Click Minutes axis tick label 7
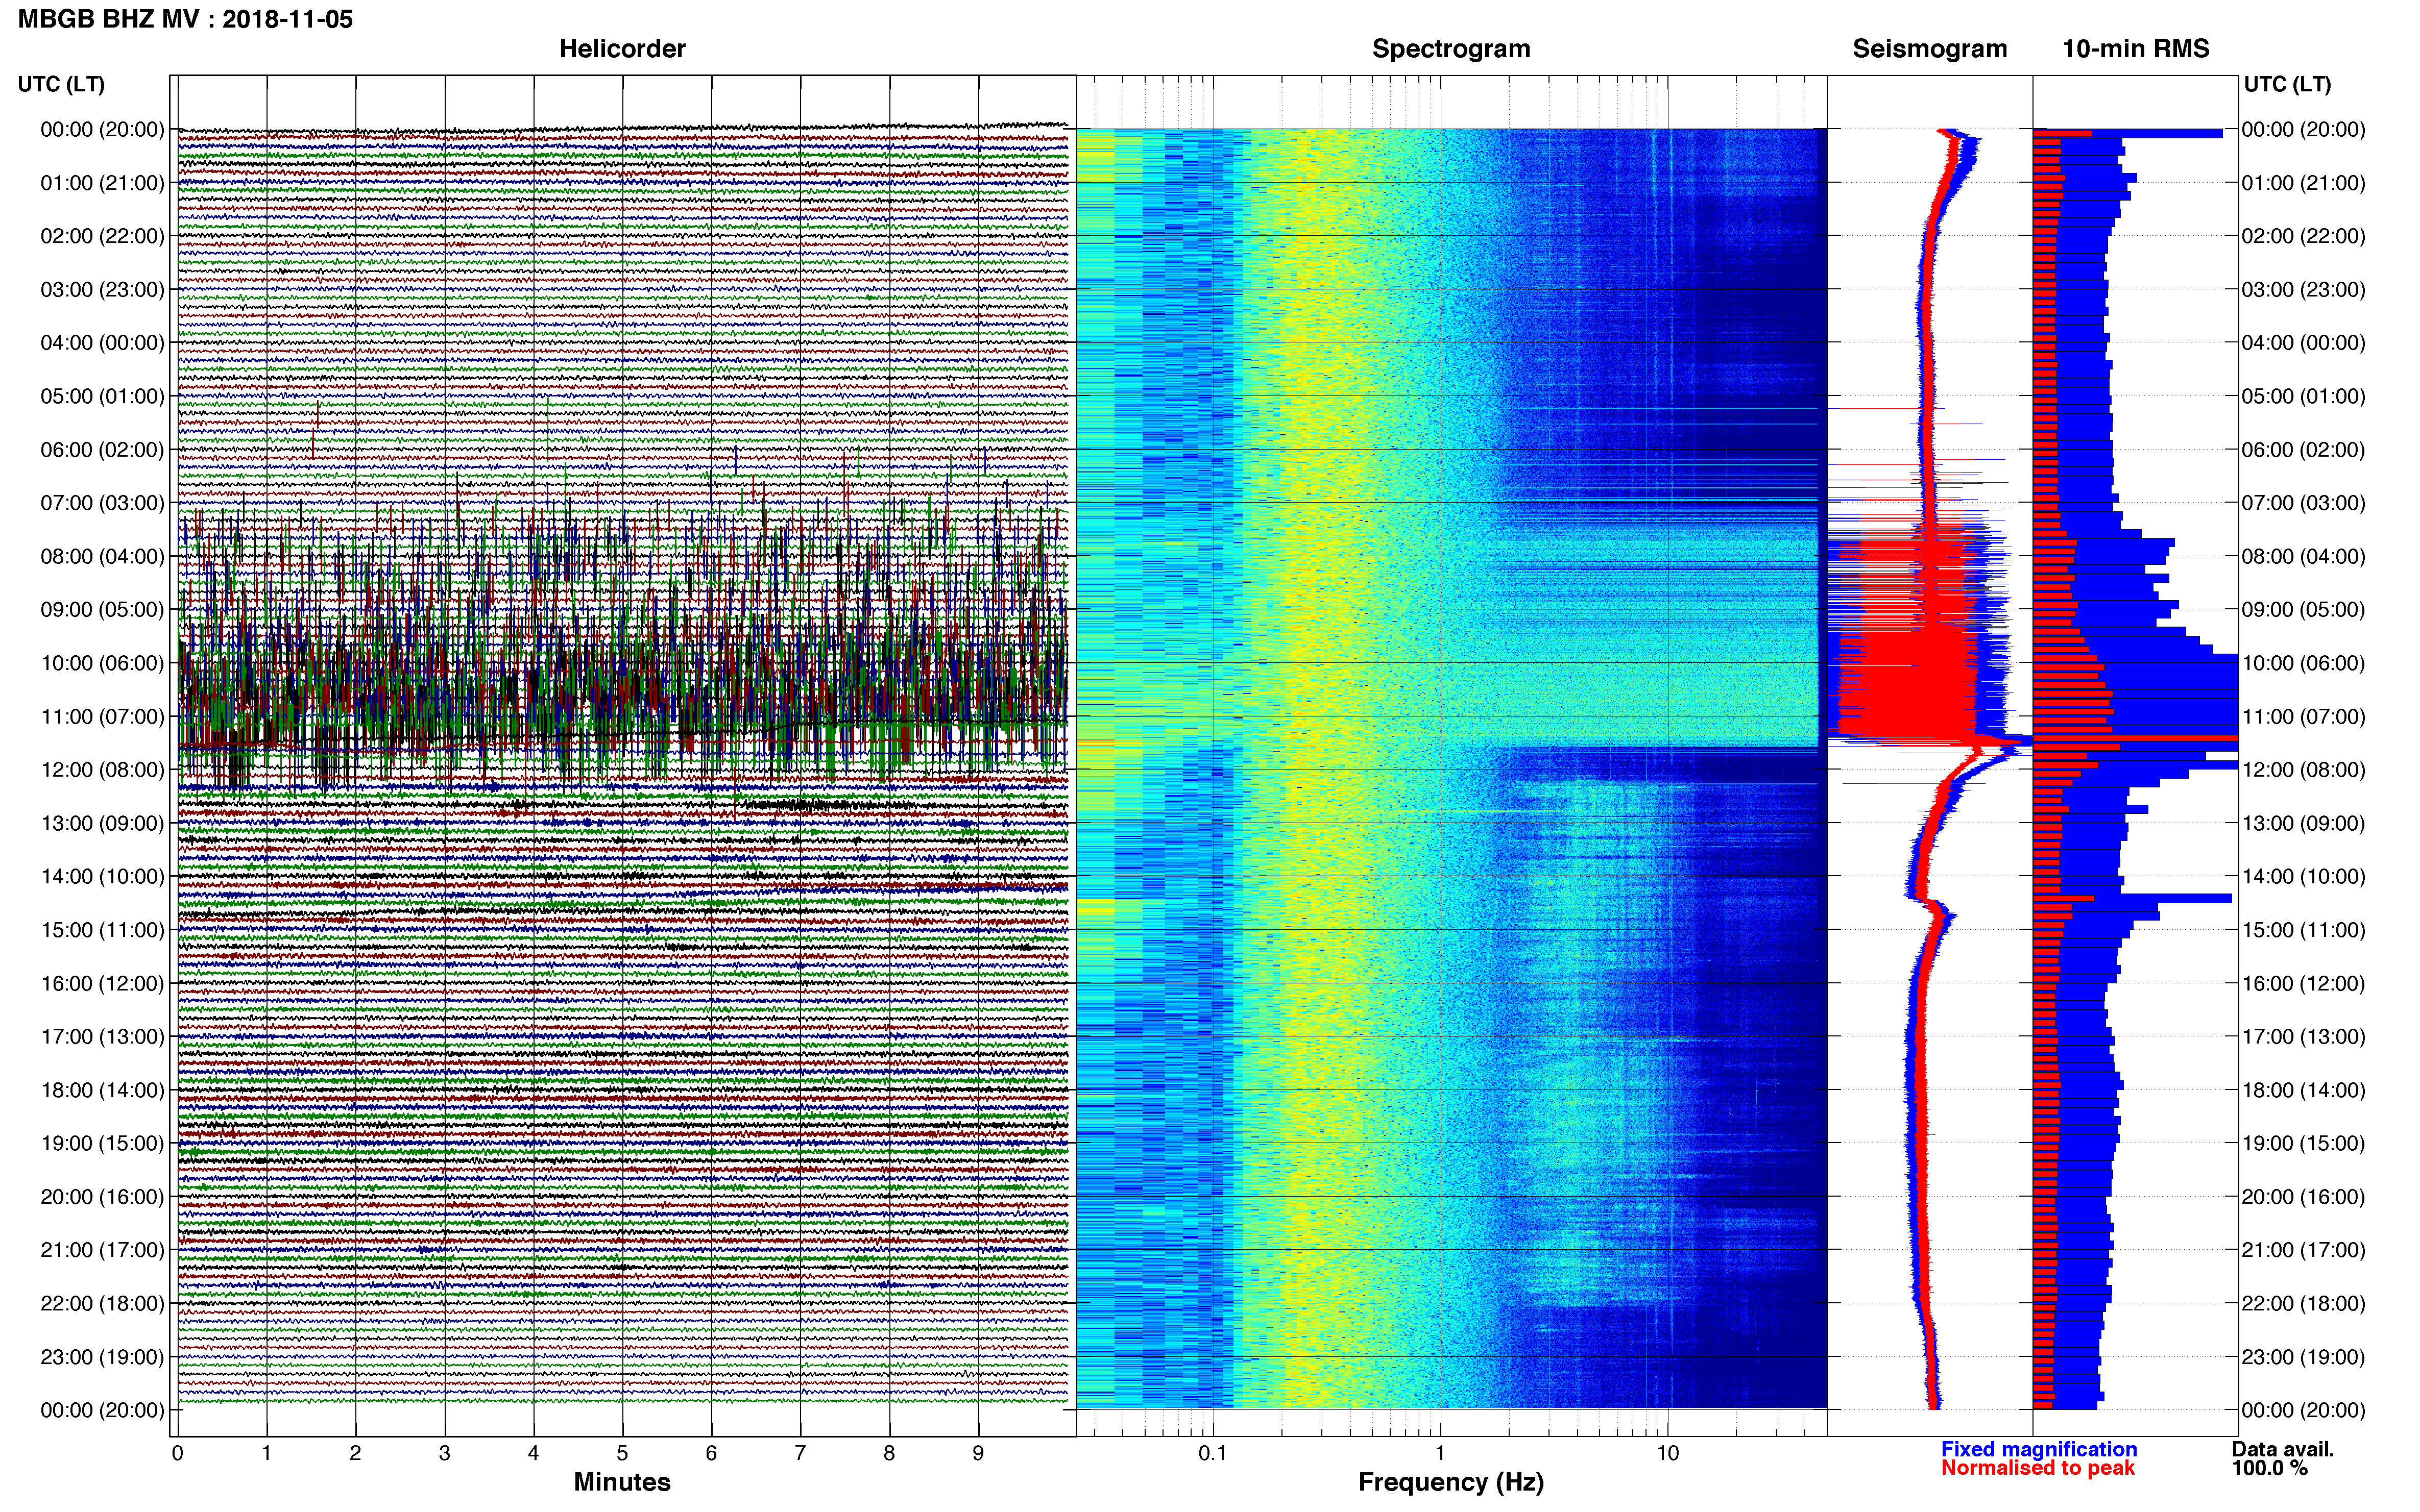The width and height of the screenshot is (2420, 1512). tap(801, 1453)
